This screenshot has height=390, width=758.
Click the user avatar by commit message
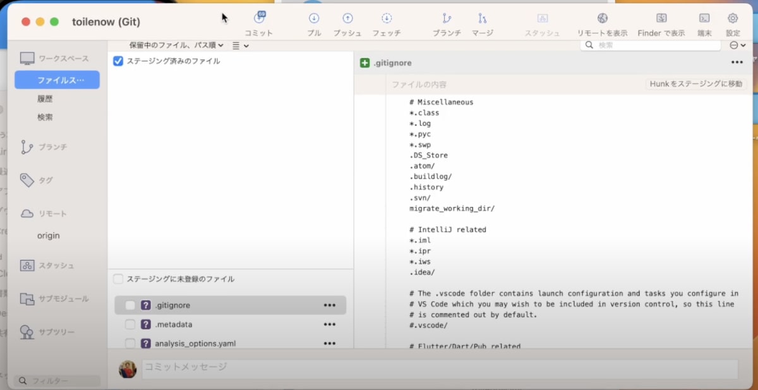pos(128,369)
